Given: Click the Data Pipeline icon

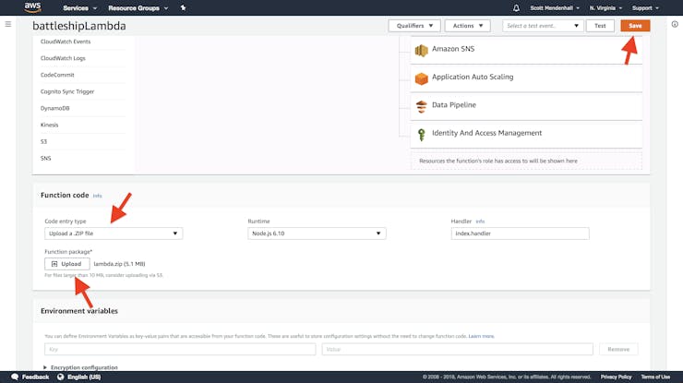Looking at the screenshot, I should pos(421,107).
